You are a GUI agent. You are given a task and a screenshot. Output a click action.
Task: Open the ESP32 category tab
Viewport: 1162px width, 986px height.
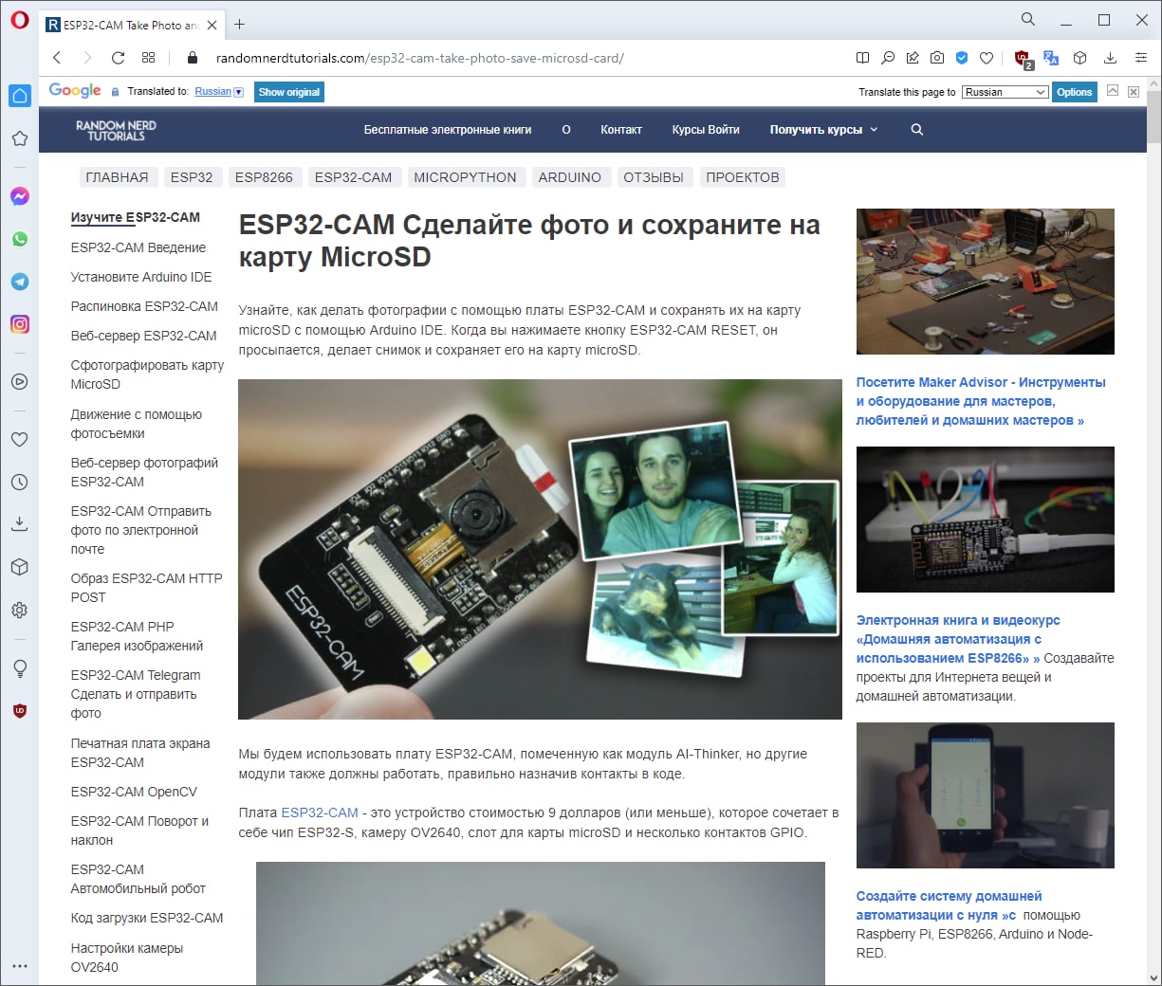pos(192,177)
